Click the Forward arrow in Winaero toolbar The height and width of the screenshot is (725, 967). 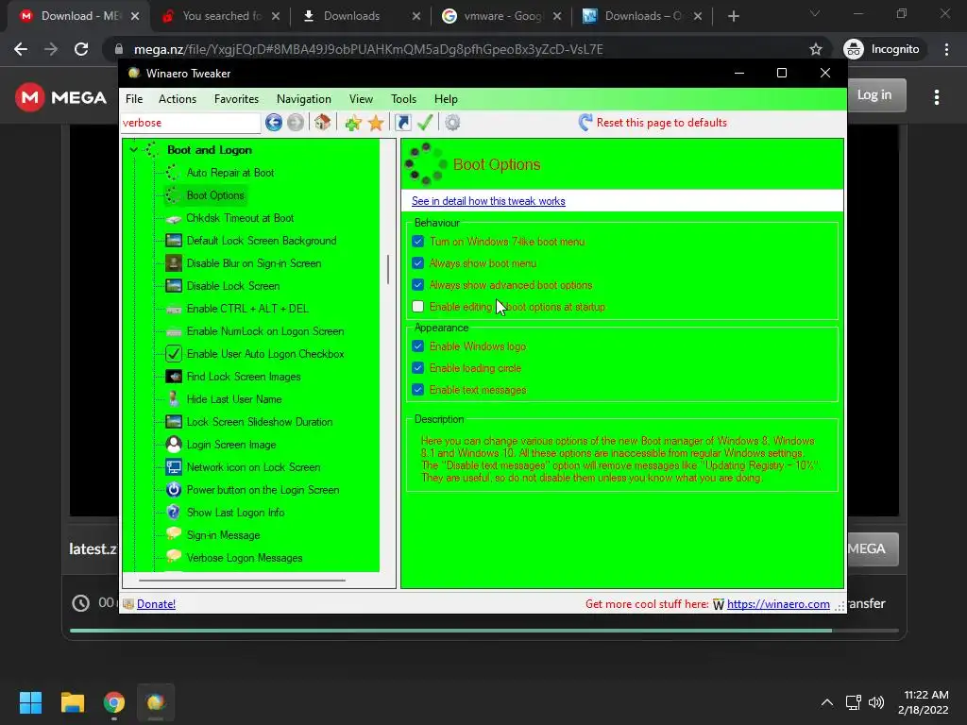pos(296,123)
